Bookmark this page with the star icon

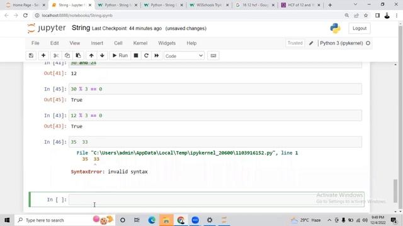click(x=366, y=15)
